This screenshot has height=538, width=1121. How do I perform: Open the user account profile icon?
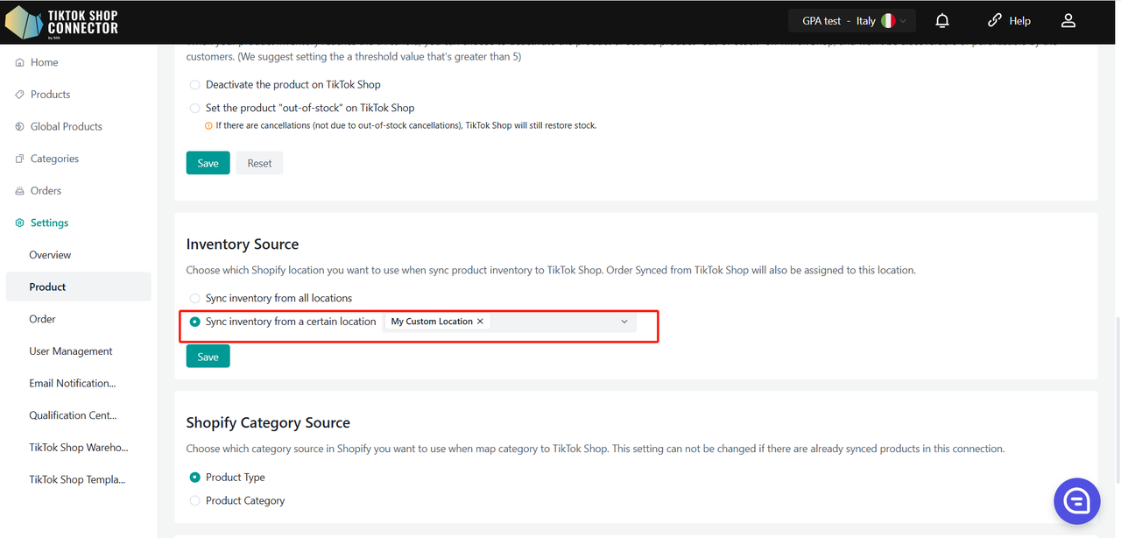(x=1068, y=21)
